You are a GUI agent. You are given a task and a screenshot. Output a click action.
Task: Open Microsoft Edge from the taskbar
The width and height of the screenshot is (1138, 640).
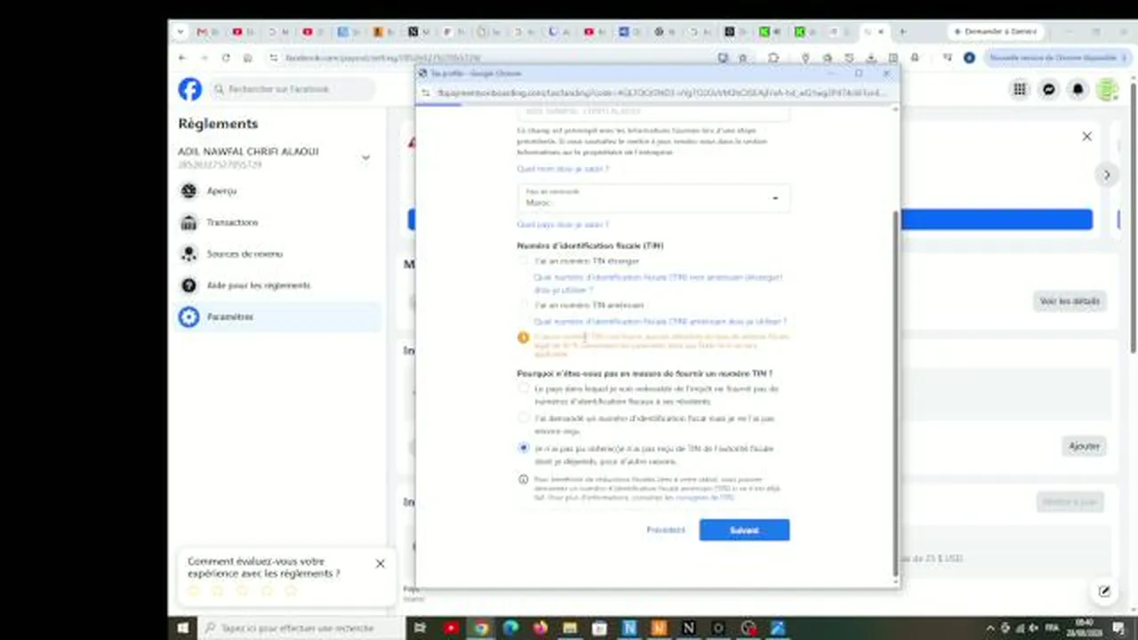tap(510, 628)
